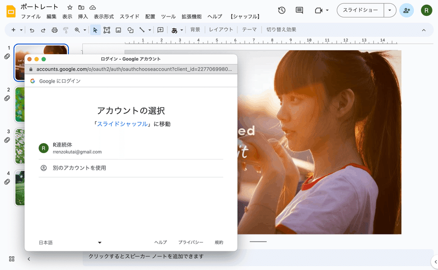Expand the side panel arrow at right edge

click(435, 262)
